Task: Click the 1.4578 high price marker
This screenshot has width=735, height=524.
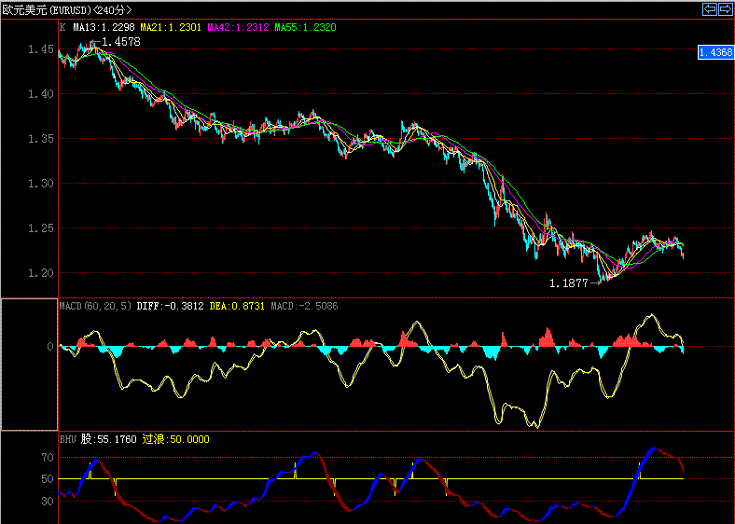Action: 121,43
